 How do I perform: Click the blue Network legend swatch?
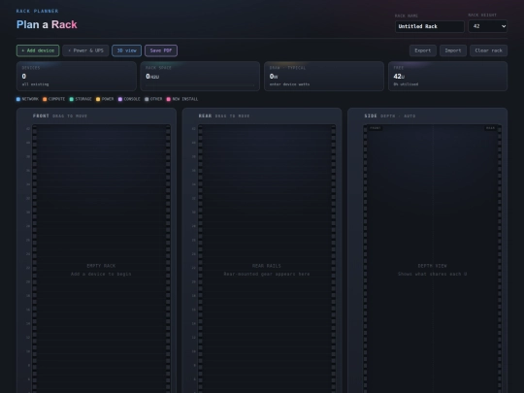pyautogui.click(x=18, y=99)
